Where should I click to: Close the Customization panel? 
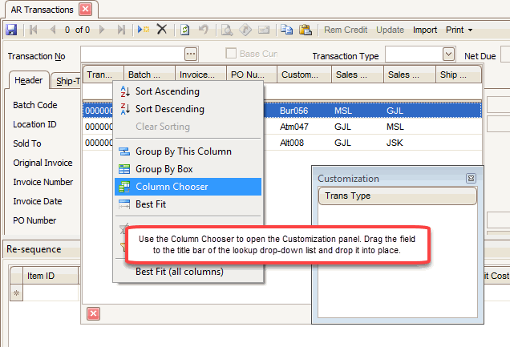[x=471, y=179]
